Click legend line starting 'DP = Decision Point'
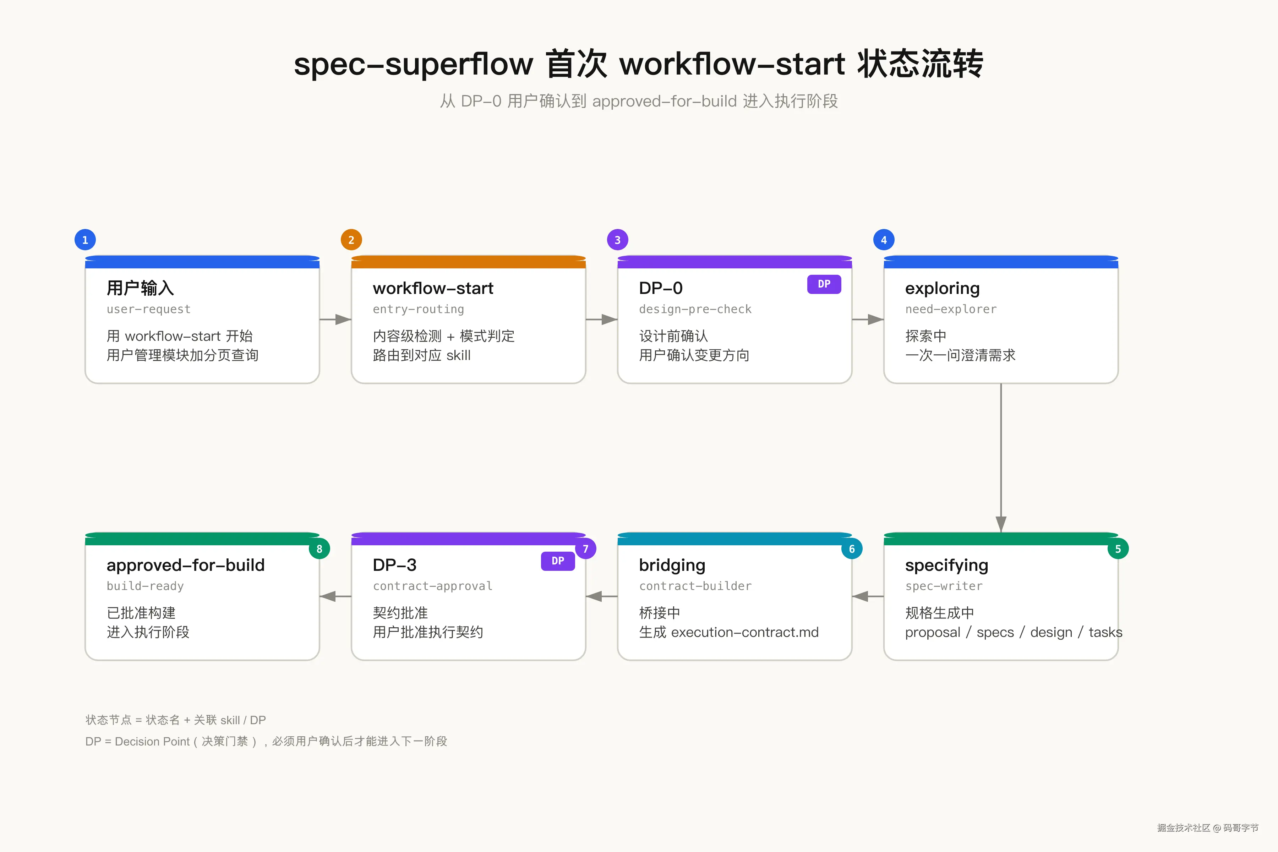Screen dimensions: 1278x852 click(266, 741)
